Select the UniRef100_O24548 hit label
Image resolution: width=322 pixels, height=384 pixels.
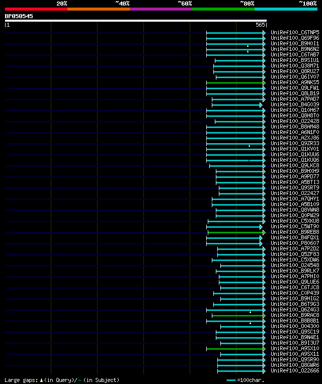[295, 265]
